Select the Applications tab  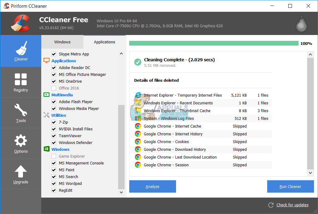104,41
